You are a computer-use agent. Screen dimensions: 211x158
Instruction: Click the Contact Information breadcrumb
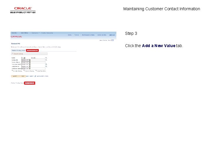pos(47,33)
